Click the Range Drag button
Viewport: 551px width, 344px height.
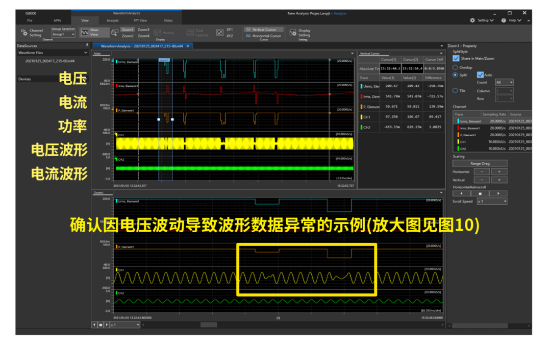click(x=480, y=163)
